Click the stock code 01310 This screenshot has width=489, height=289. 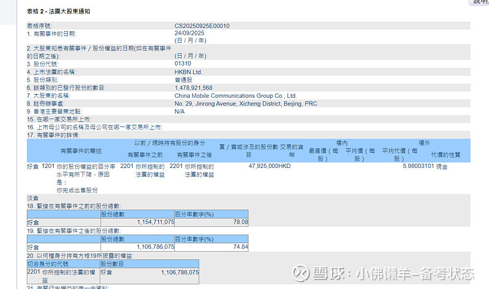pos(182,64)
